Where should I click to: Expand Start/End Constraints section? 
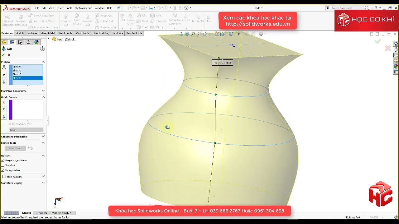[43, 91]
